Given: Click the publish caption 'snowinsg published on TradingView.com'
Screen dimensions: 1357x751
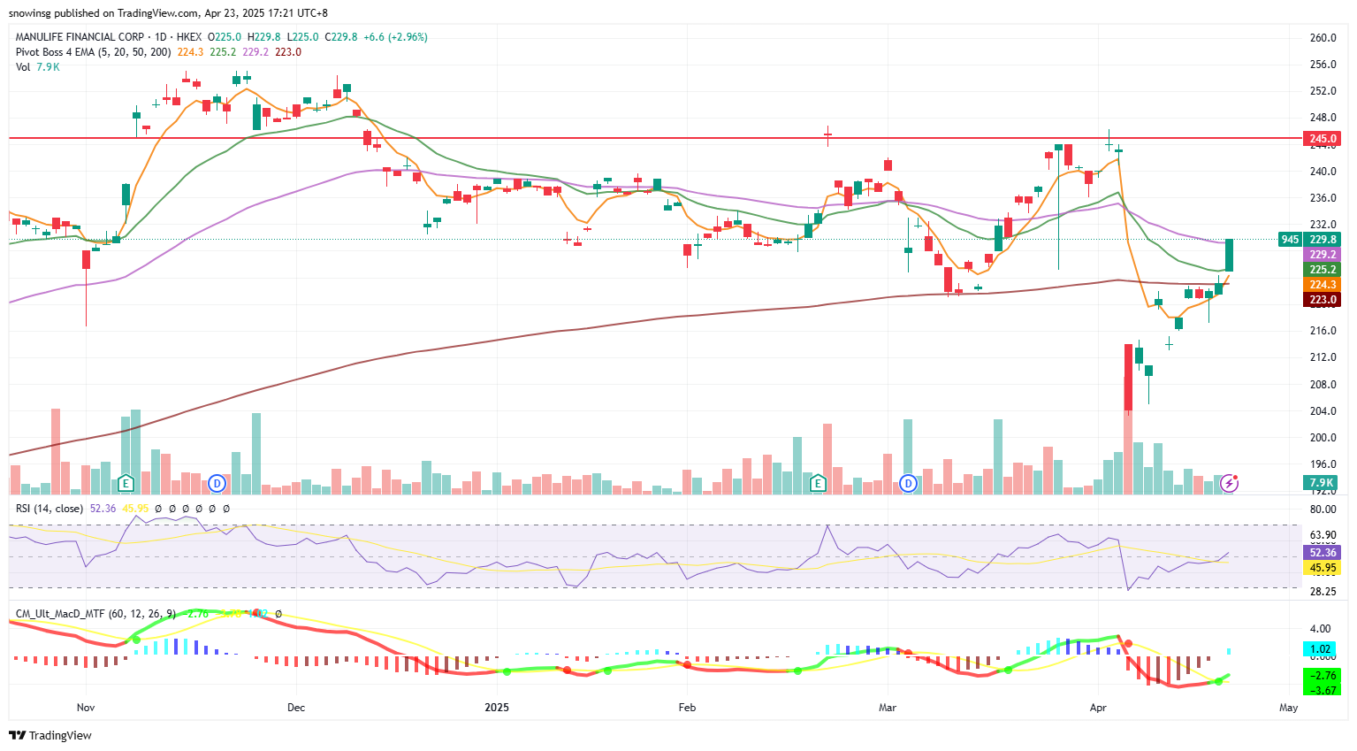Looking at the screenshot, I should [x=103, y=13].
